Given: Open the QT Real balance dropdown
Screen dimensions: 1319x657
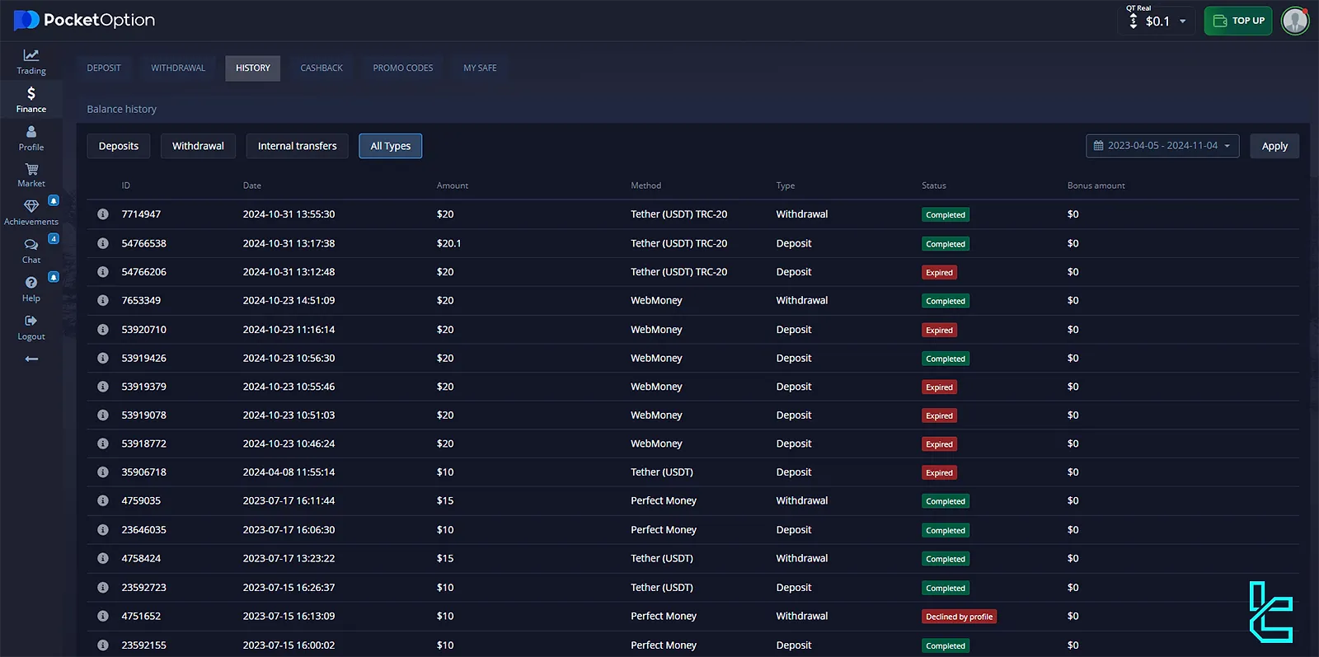Looking at the screenshot, I should coord(1158,21).
